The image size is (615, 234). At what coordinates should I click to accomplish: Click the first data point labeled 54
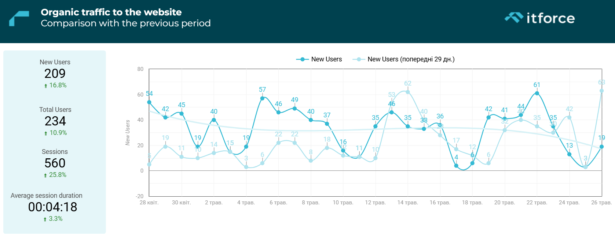pos(149,102)
